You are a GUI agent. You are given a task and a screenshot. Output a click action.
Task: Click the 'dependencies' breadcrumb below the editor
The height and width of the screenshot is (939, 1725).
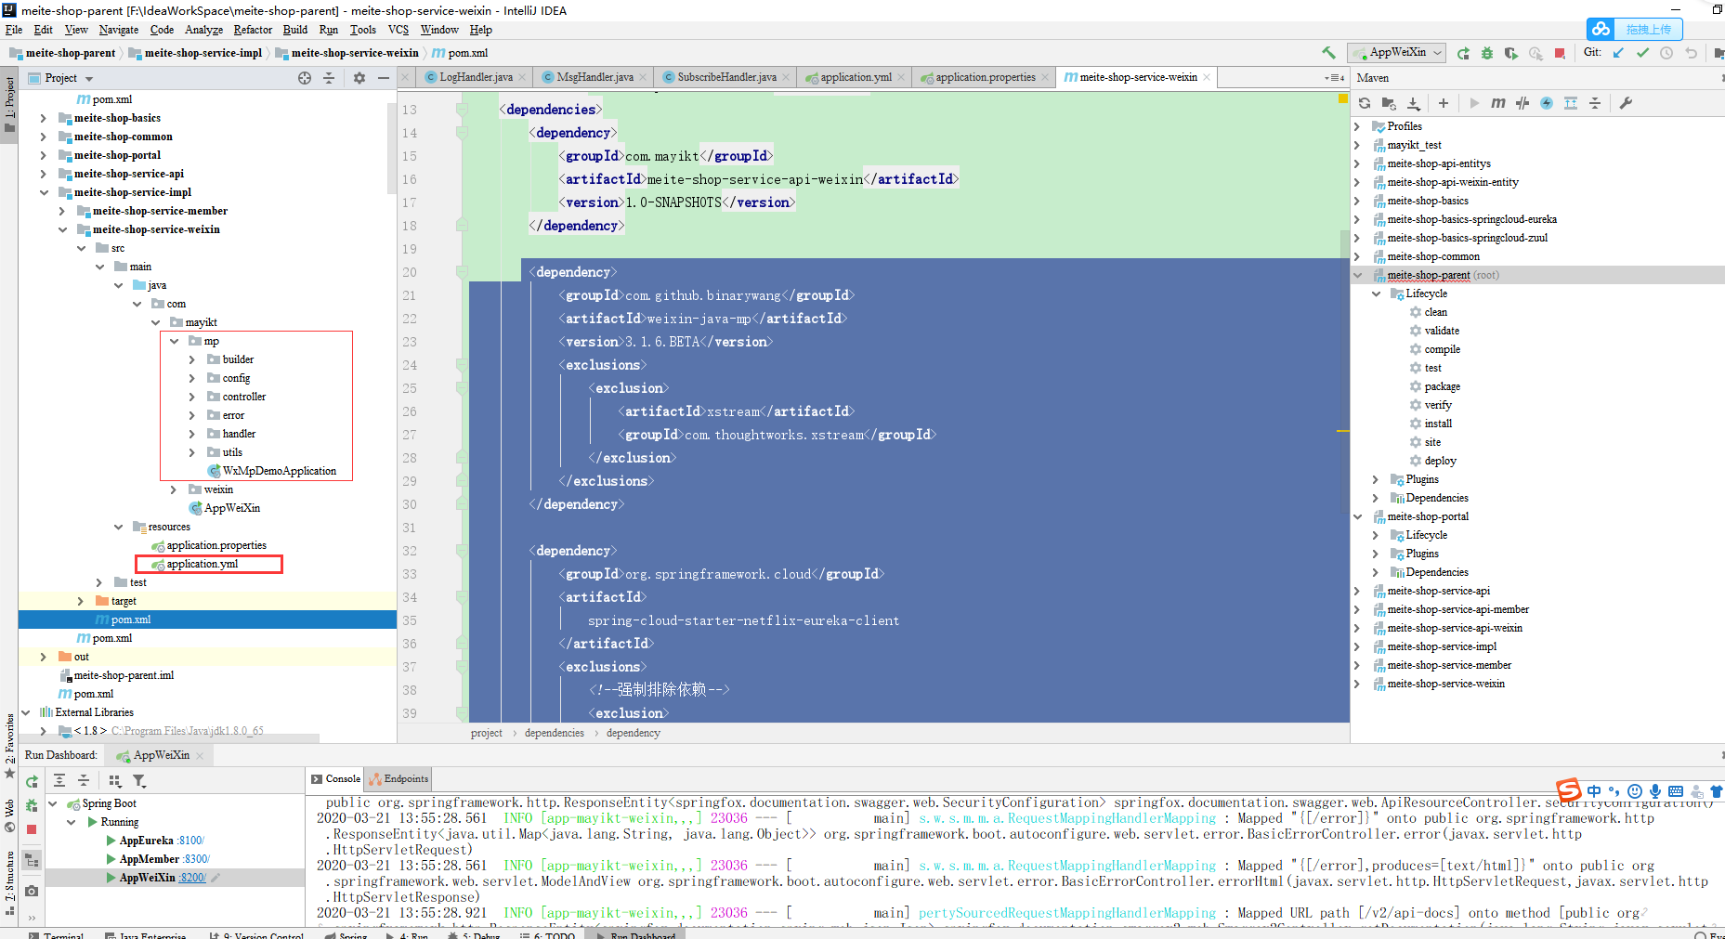(x=554, y=733)
